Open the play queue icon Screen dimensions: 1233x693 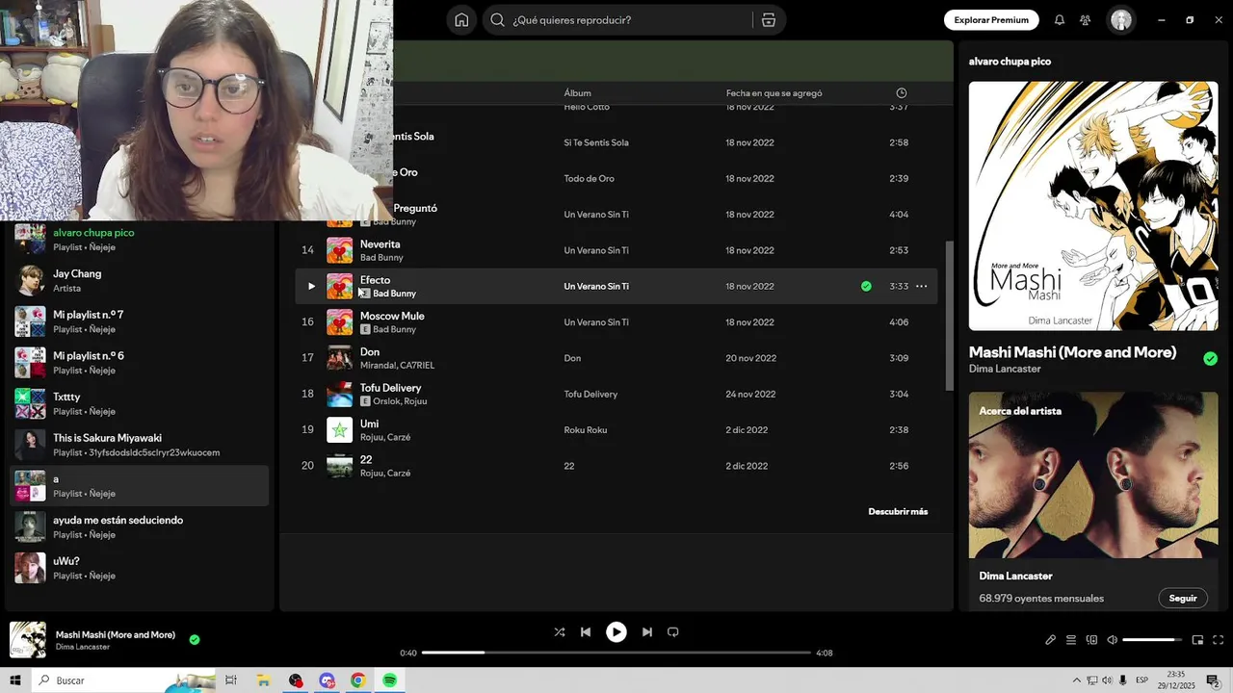[x=1071, y=640]
